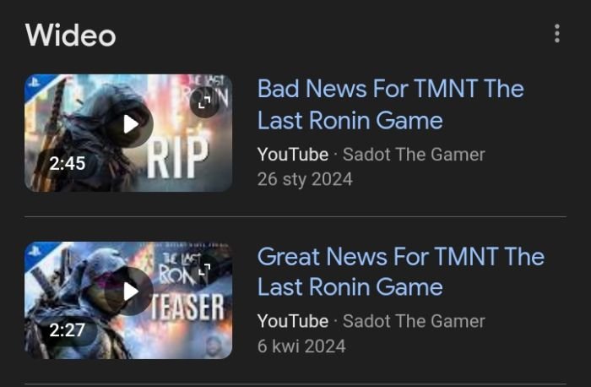Open Bad News For TMNT title link
The width and height of the screenshot is (591, 387).
click(x=390, y=105)
